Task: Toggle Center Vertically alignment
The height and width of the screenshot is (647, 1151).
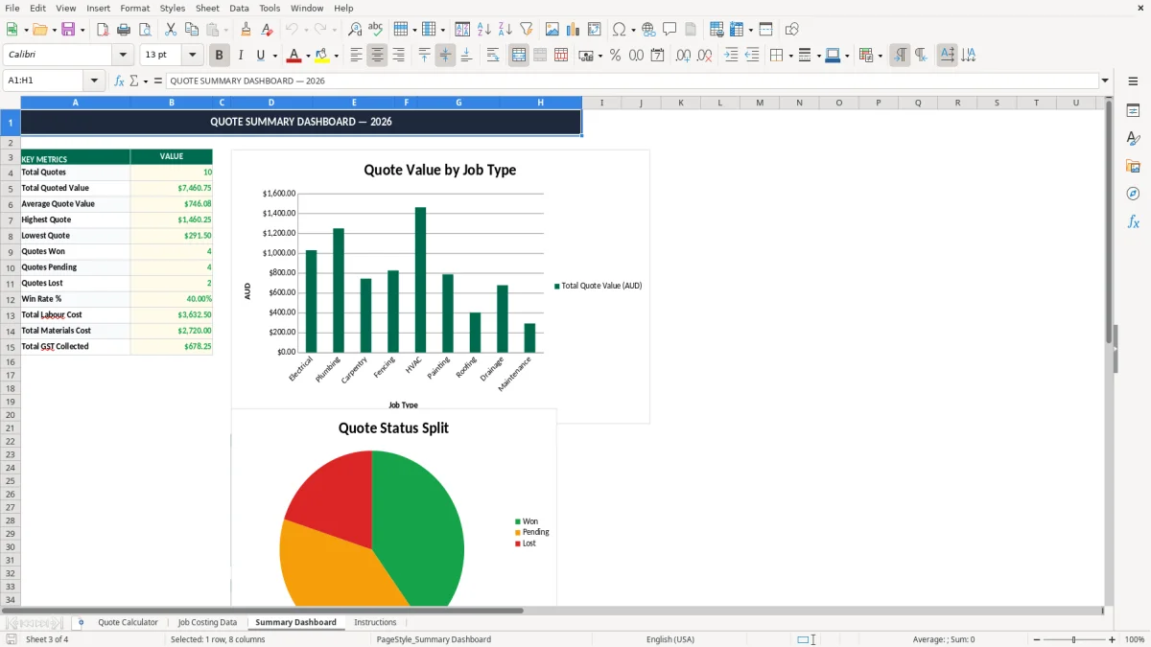Action: coord(445,56)
